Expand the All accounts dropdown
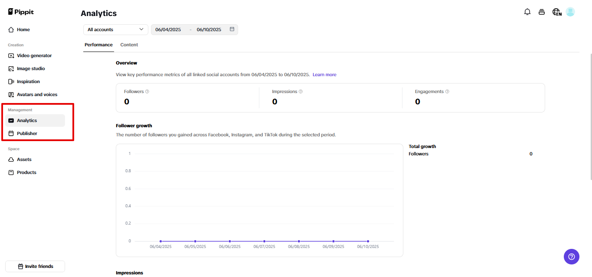The height and width of the screenshot is (277, 592). pos(115,29)
